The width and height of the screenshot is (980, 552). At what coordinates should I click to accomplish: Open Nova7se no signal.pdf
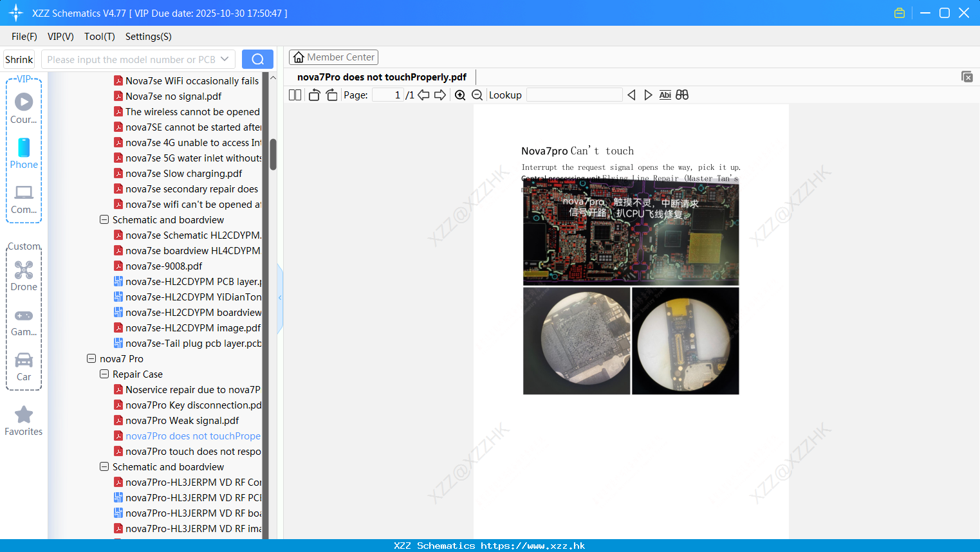click(x=168, y=96)
